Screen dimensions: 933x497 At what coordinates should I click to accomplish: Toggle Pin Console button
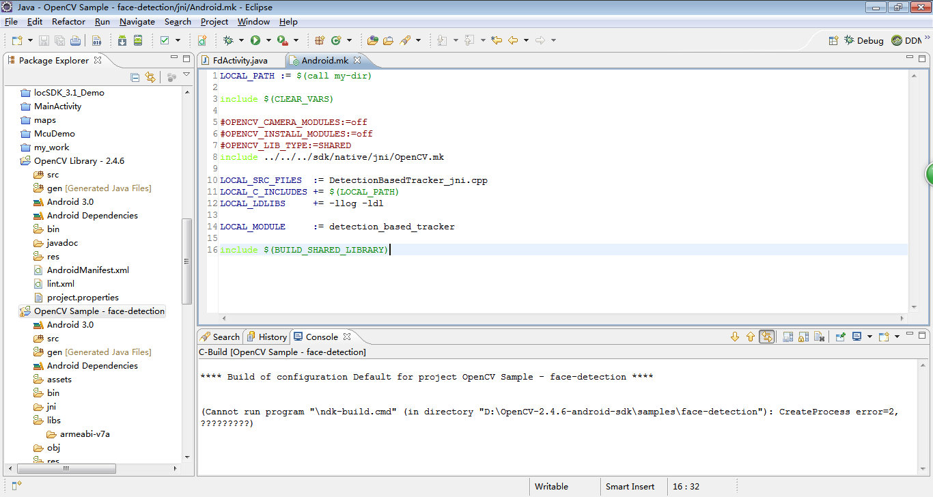[x=841, y=337]
